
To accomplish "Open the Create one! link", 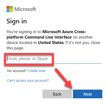I will [37, 71].
